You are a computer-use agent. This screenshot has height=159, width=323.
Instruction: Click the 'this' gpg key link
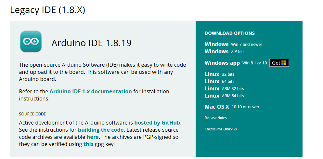pos(88,144)
